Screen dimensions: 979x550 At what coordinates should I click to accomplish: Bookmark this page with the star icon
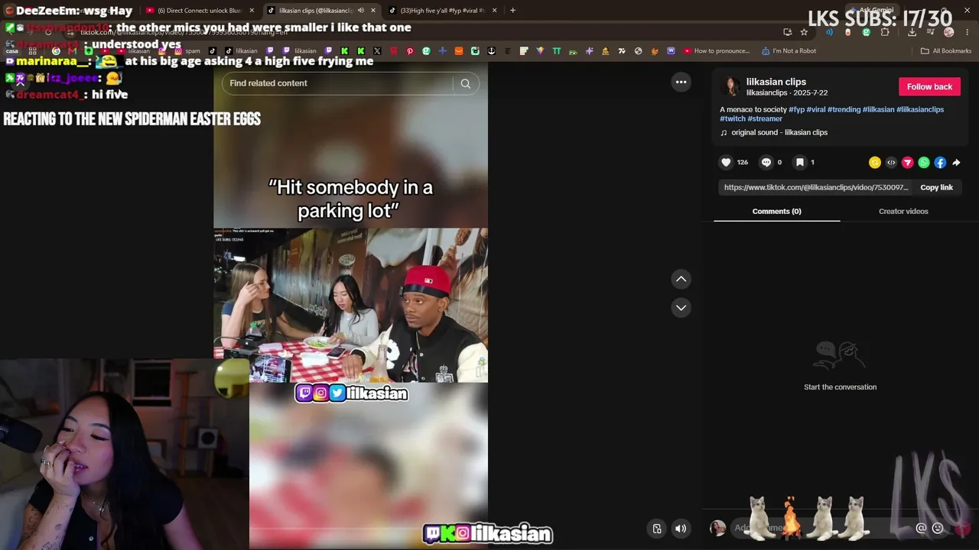(804, 32)
